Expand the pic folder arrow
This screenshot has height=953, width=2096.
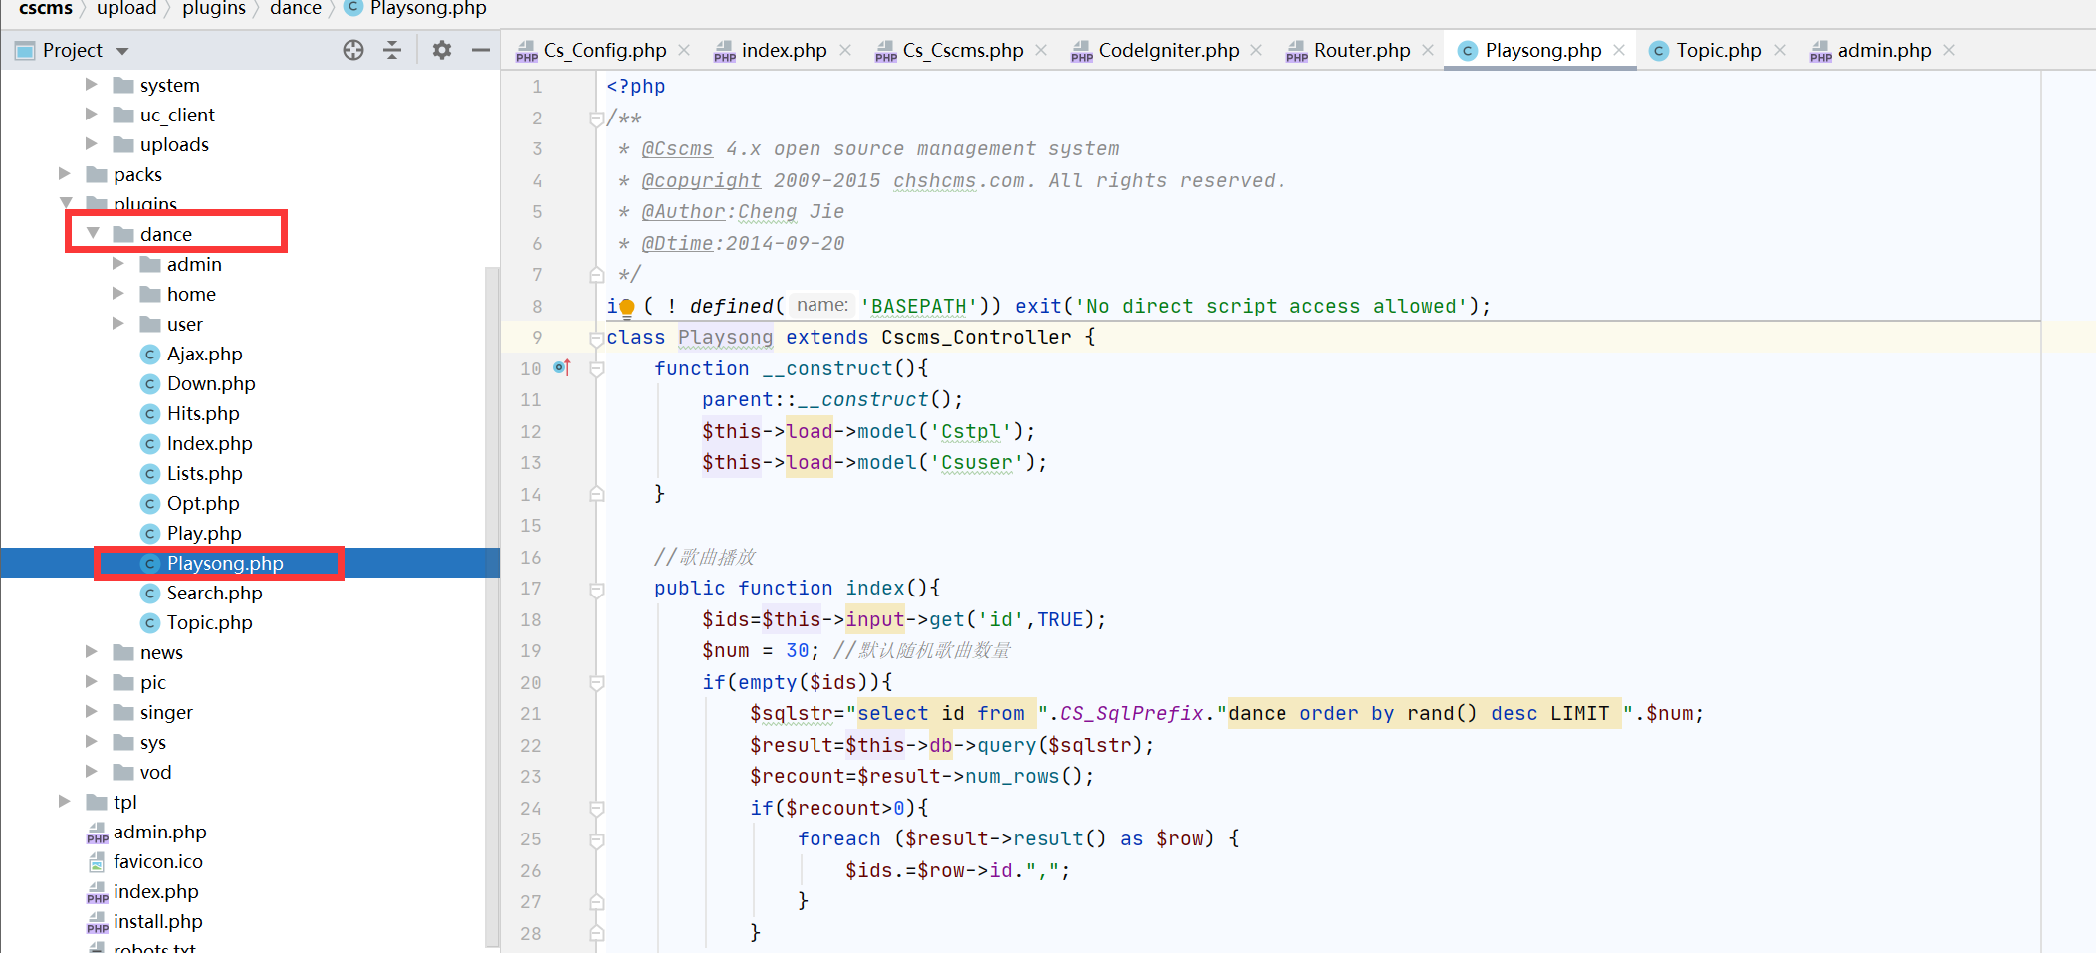point(92,682)
